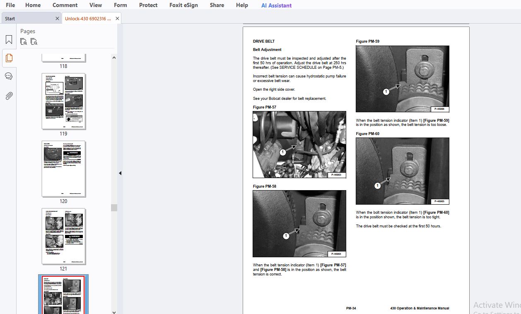Open the View ribbon tab
521x314 pixels.
click(96, 5)
